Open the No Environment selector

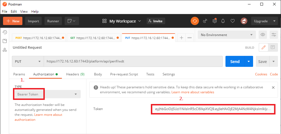tap(227, 35)
